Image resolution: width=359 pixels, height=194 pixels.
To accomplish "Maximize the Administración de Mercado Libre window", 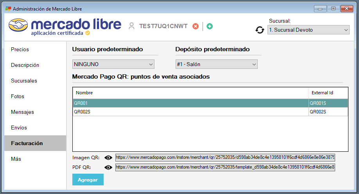I will tap(333, 9).
